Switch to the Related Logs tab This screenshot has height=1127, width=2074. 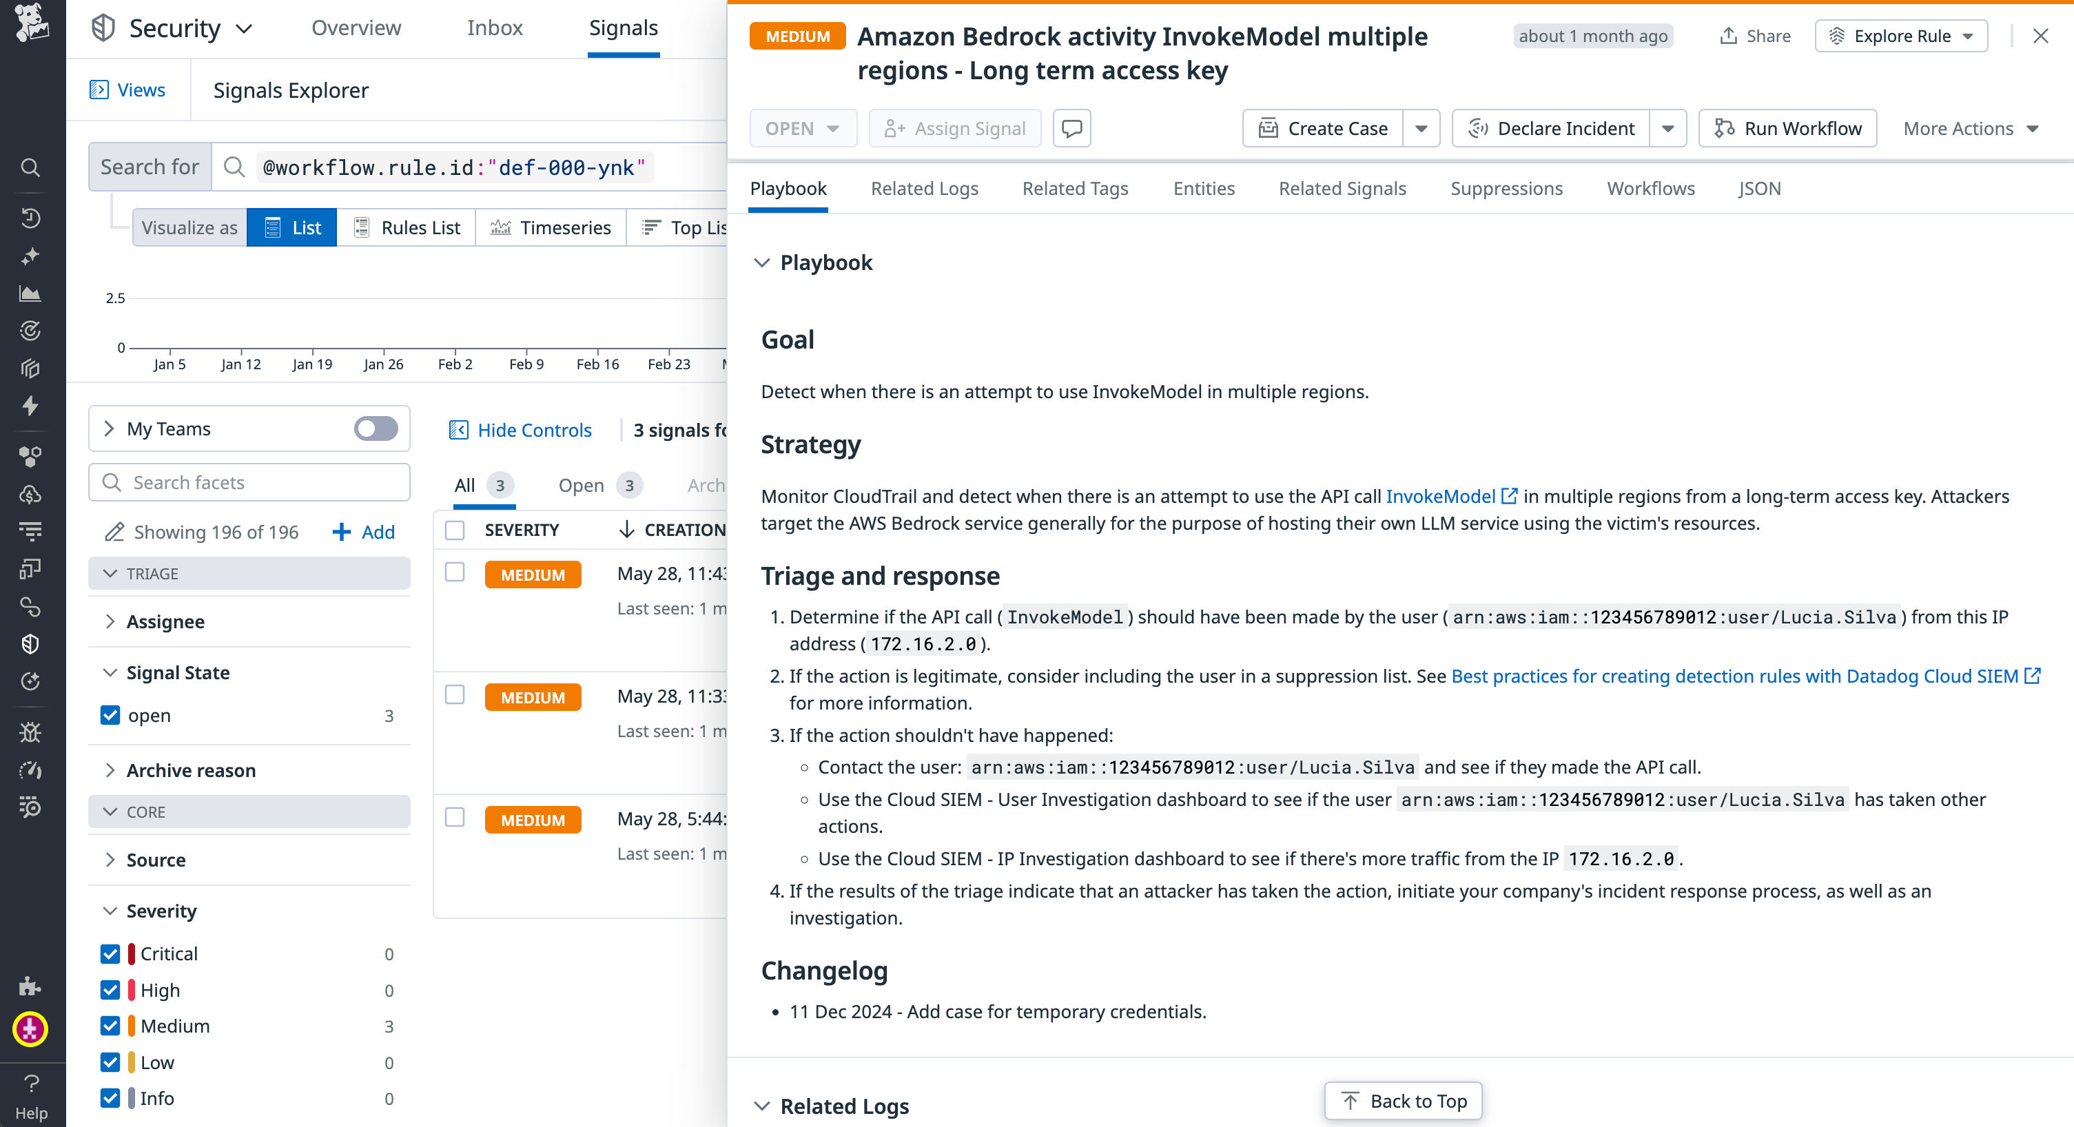(924, 188)
